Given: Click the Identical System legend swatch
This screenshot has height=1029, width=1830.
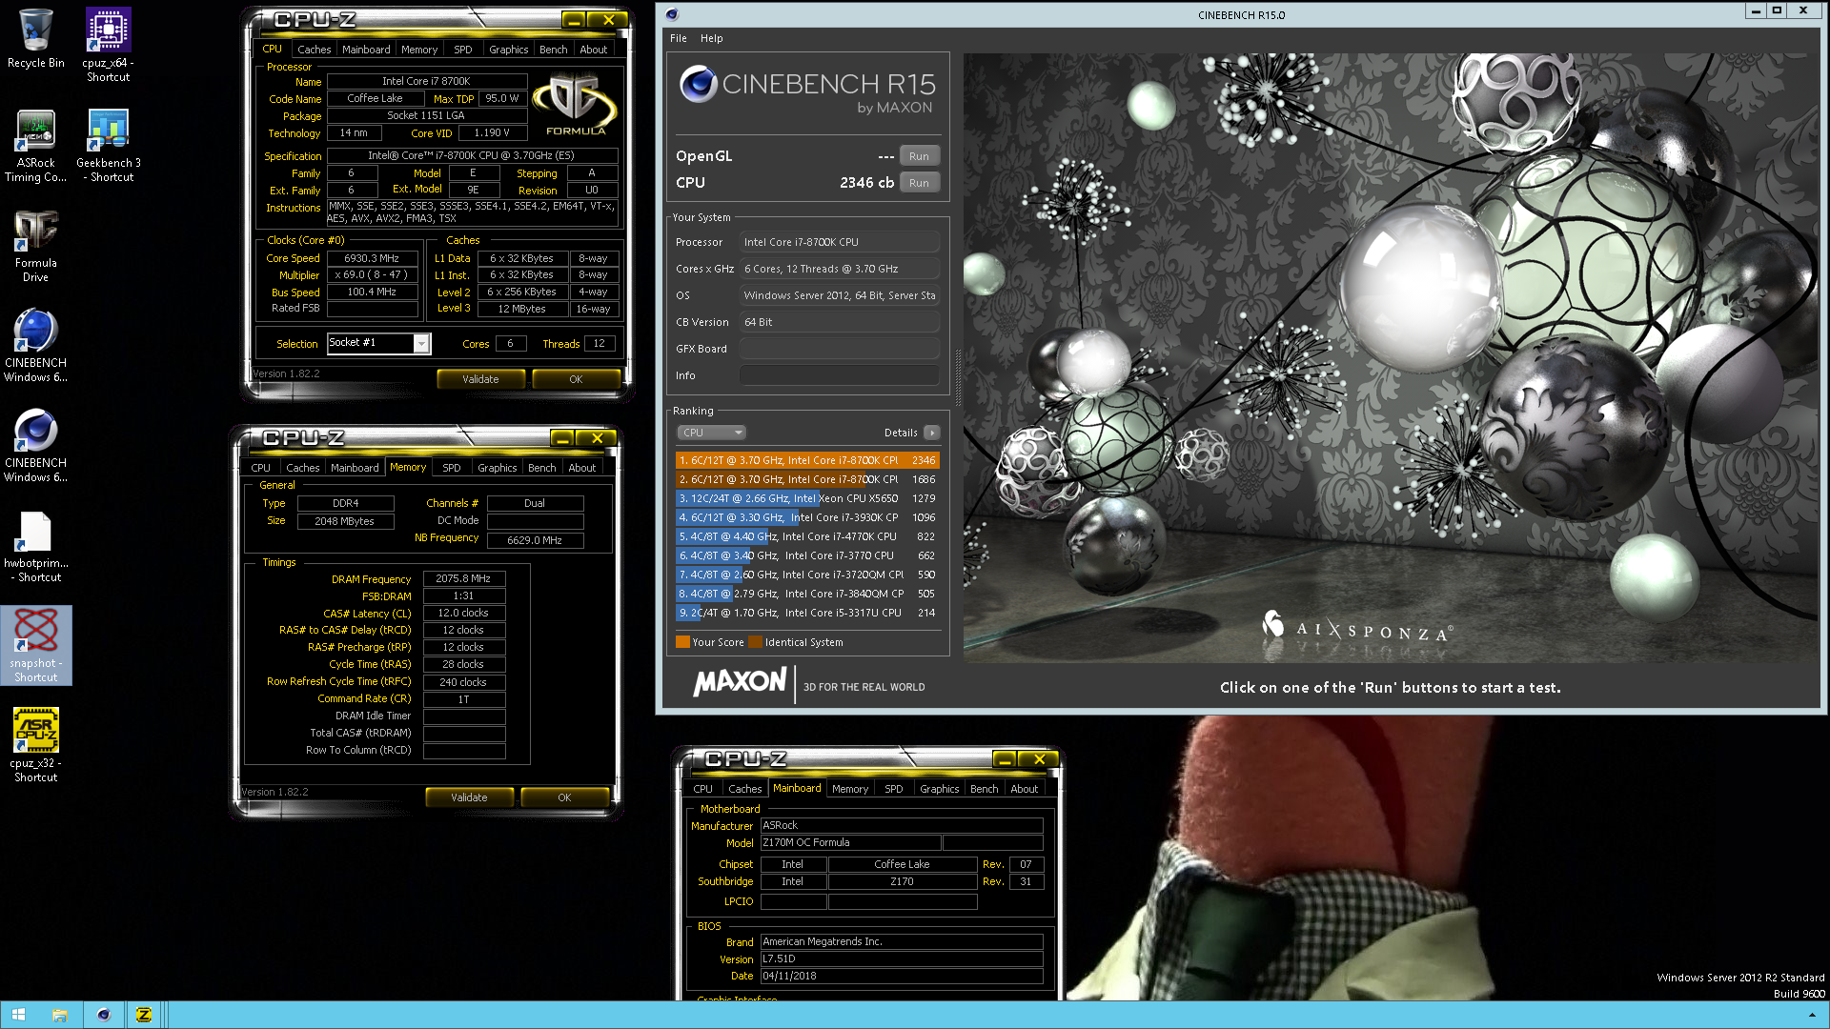Looking at the screenshot, I should [755, 642].
